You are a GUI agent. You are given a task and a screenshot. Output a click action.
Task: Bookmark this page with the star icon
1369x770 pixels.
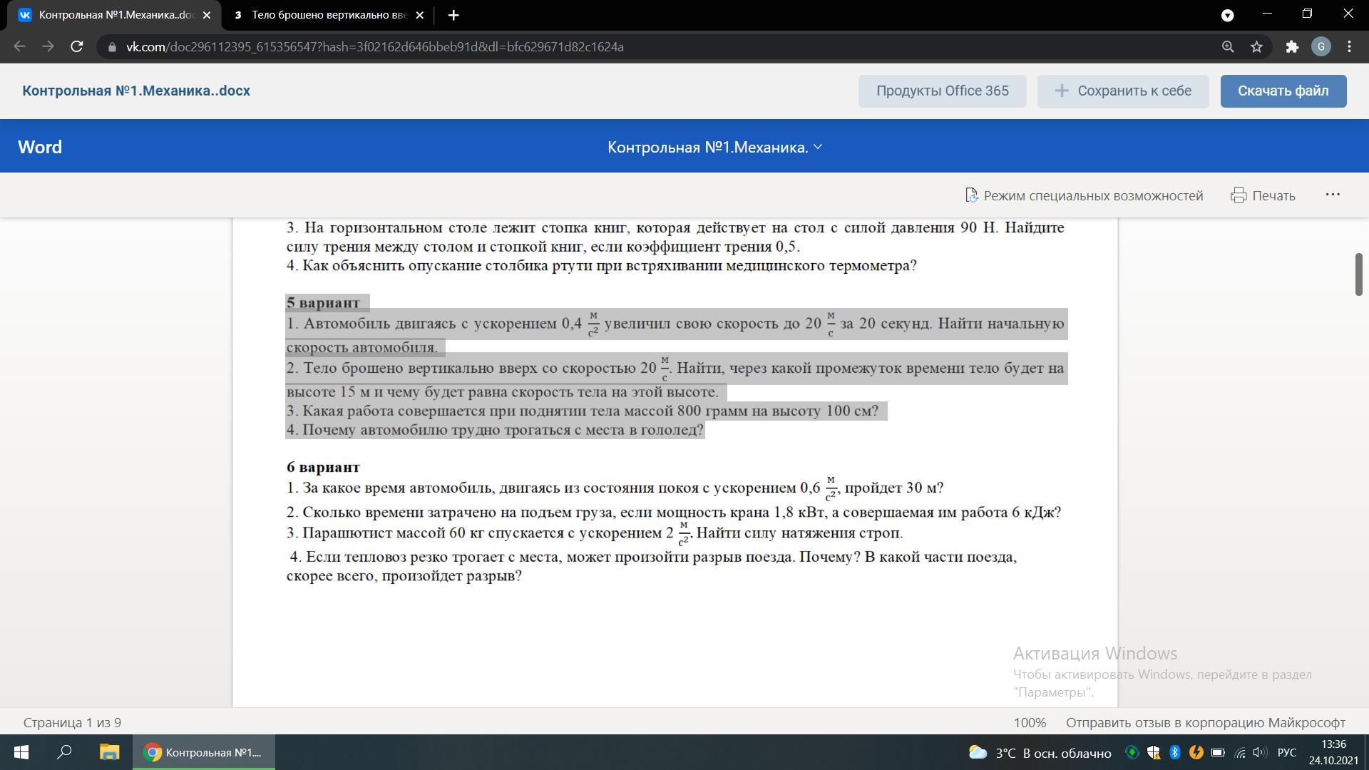(x=1256, y=46)
